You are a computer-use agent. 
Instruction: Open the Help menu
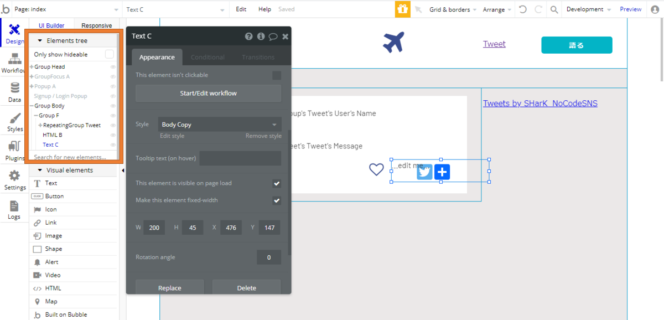[265, 9]
